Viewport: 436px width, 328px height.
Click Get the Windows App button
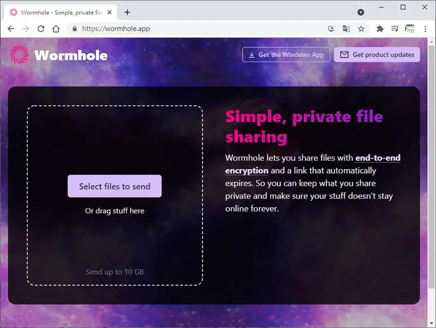286,54
